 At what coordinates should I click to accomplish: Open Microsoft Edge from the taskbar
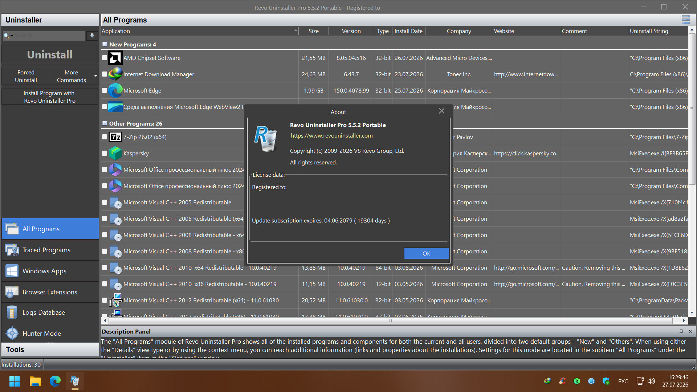coord(55,381)
